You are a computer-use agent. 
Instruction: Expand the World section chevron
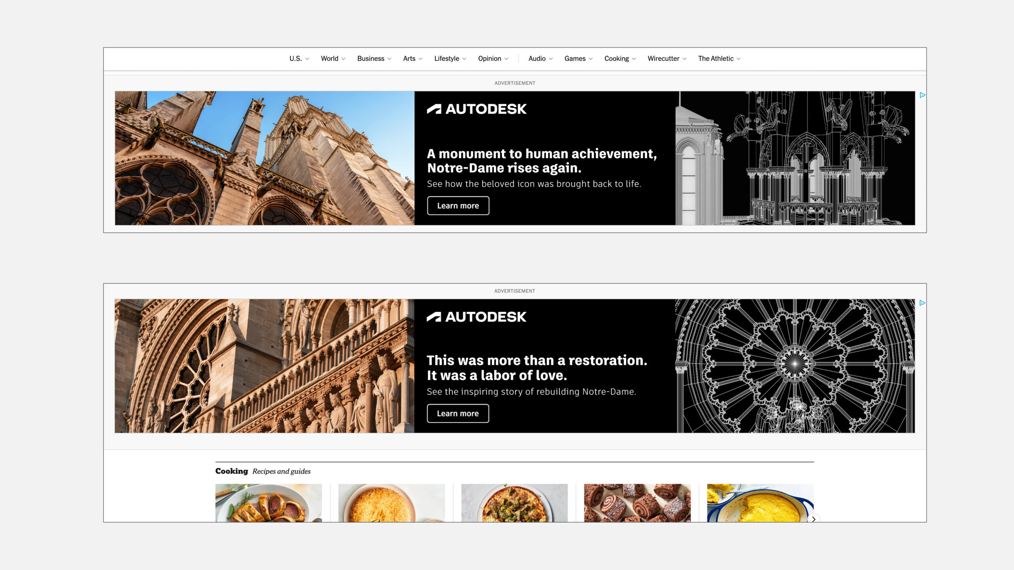click(343, 59)
